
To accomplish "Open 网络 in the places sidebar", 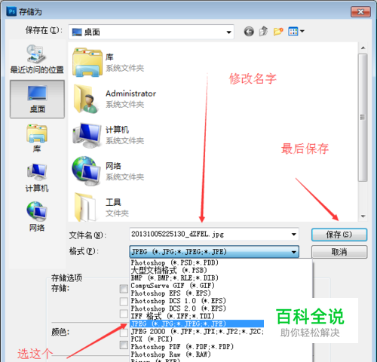I will tap(37, 216).
